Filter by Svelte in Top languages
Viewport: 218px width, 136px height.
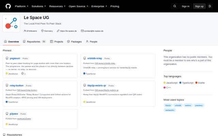200,83
